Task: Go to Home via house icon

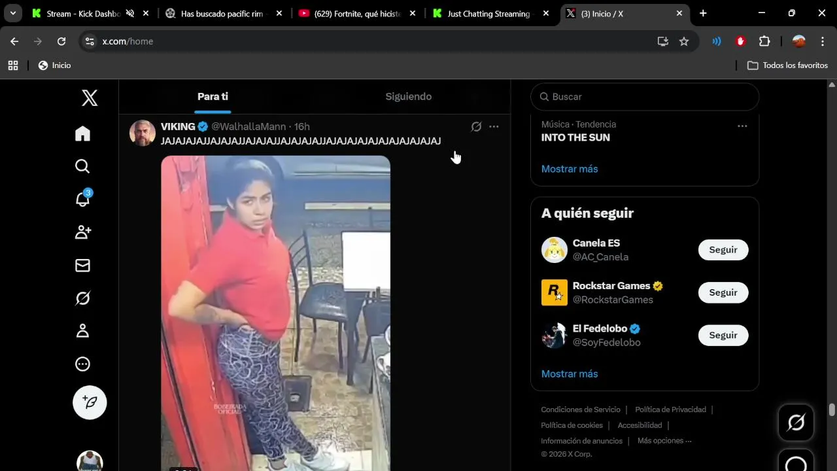Action: click(x=82, y=133)
